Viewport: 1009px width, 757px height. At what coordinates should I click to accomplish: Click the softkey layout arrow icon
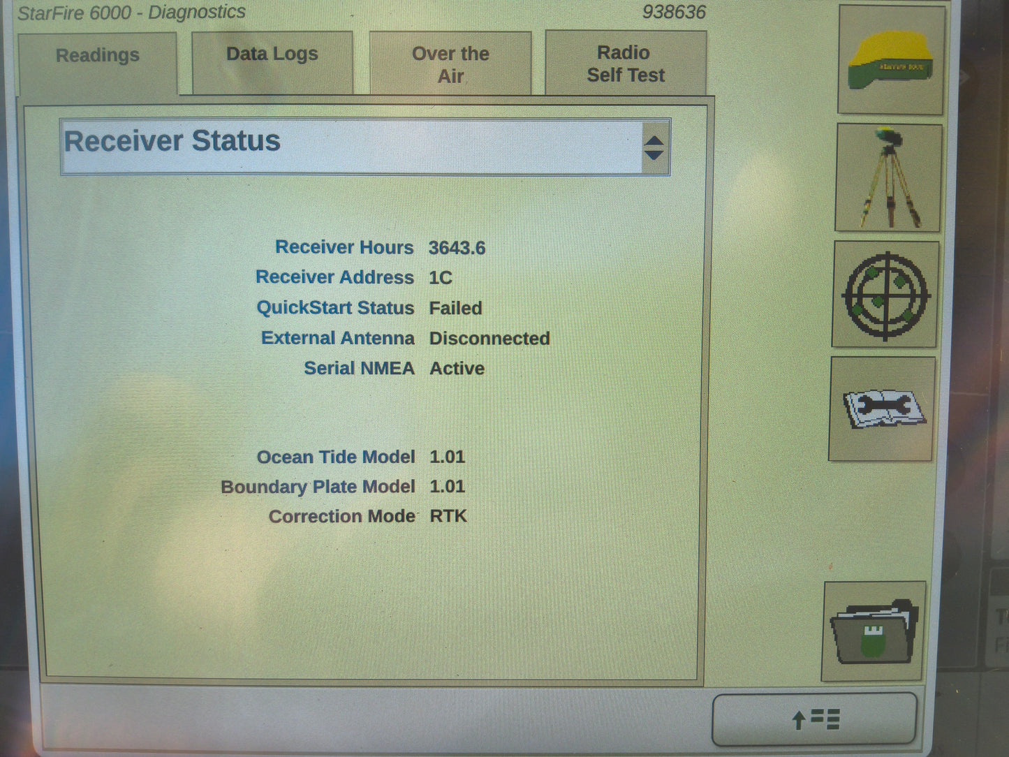814,717
